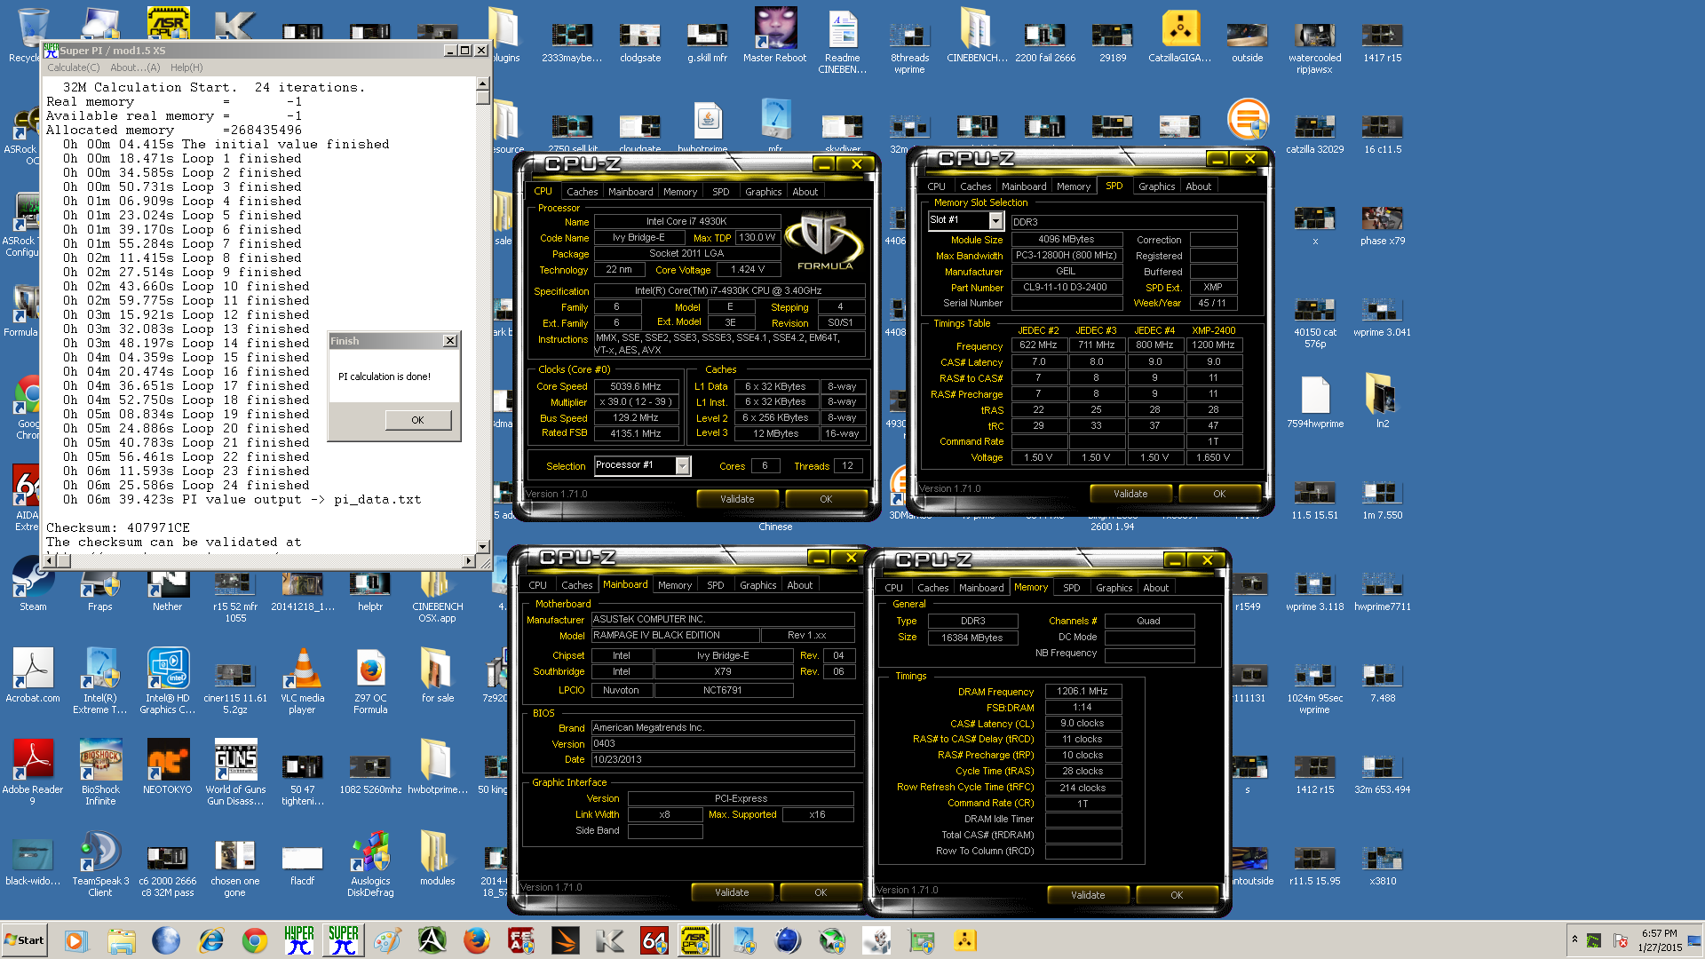Open Acrobat.com desktop shortcut
Screen dimensions: 1705x959
(x=33, y=677)
